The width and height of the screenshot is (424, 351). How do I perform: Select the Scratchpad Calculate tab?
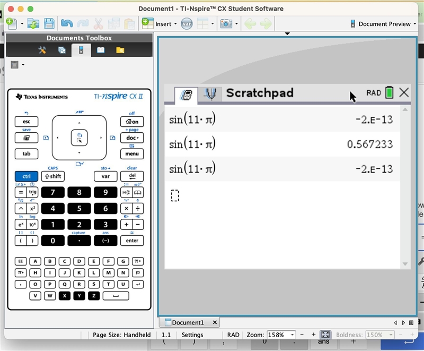pyautogui.click(x=186, y=95)
